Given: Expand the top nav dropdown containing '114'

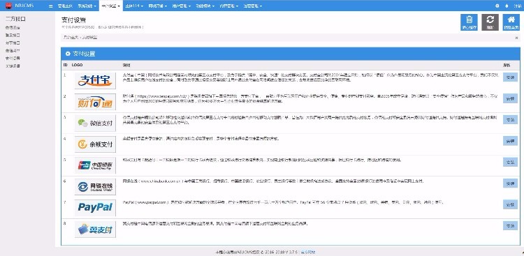Looking at the screenshot, I should (x=134, y=6).
